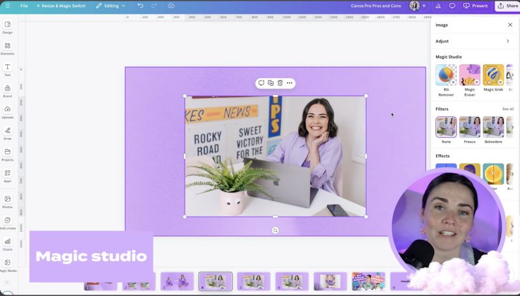Open the comments icon

[452, 6]
